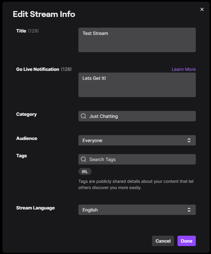Click the Search Tags input field

click(140, 159)
